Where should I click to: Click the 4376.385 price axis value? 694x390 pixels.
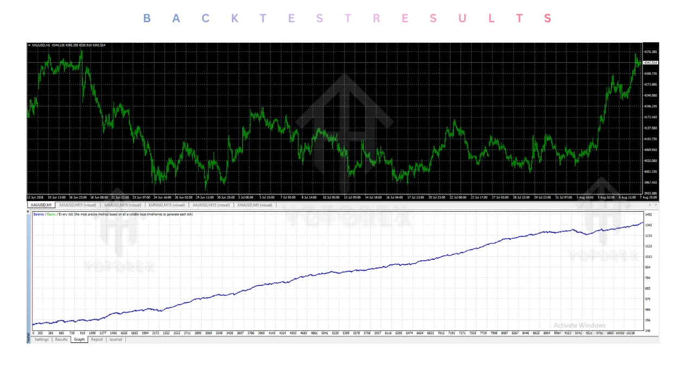pyautogui.click(x=651, y=52)
